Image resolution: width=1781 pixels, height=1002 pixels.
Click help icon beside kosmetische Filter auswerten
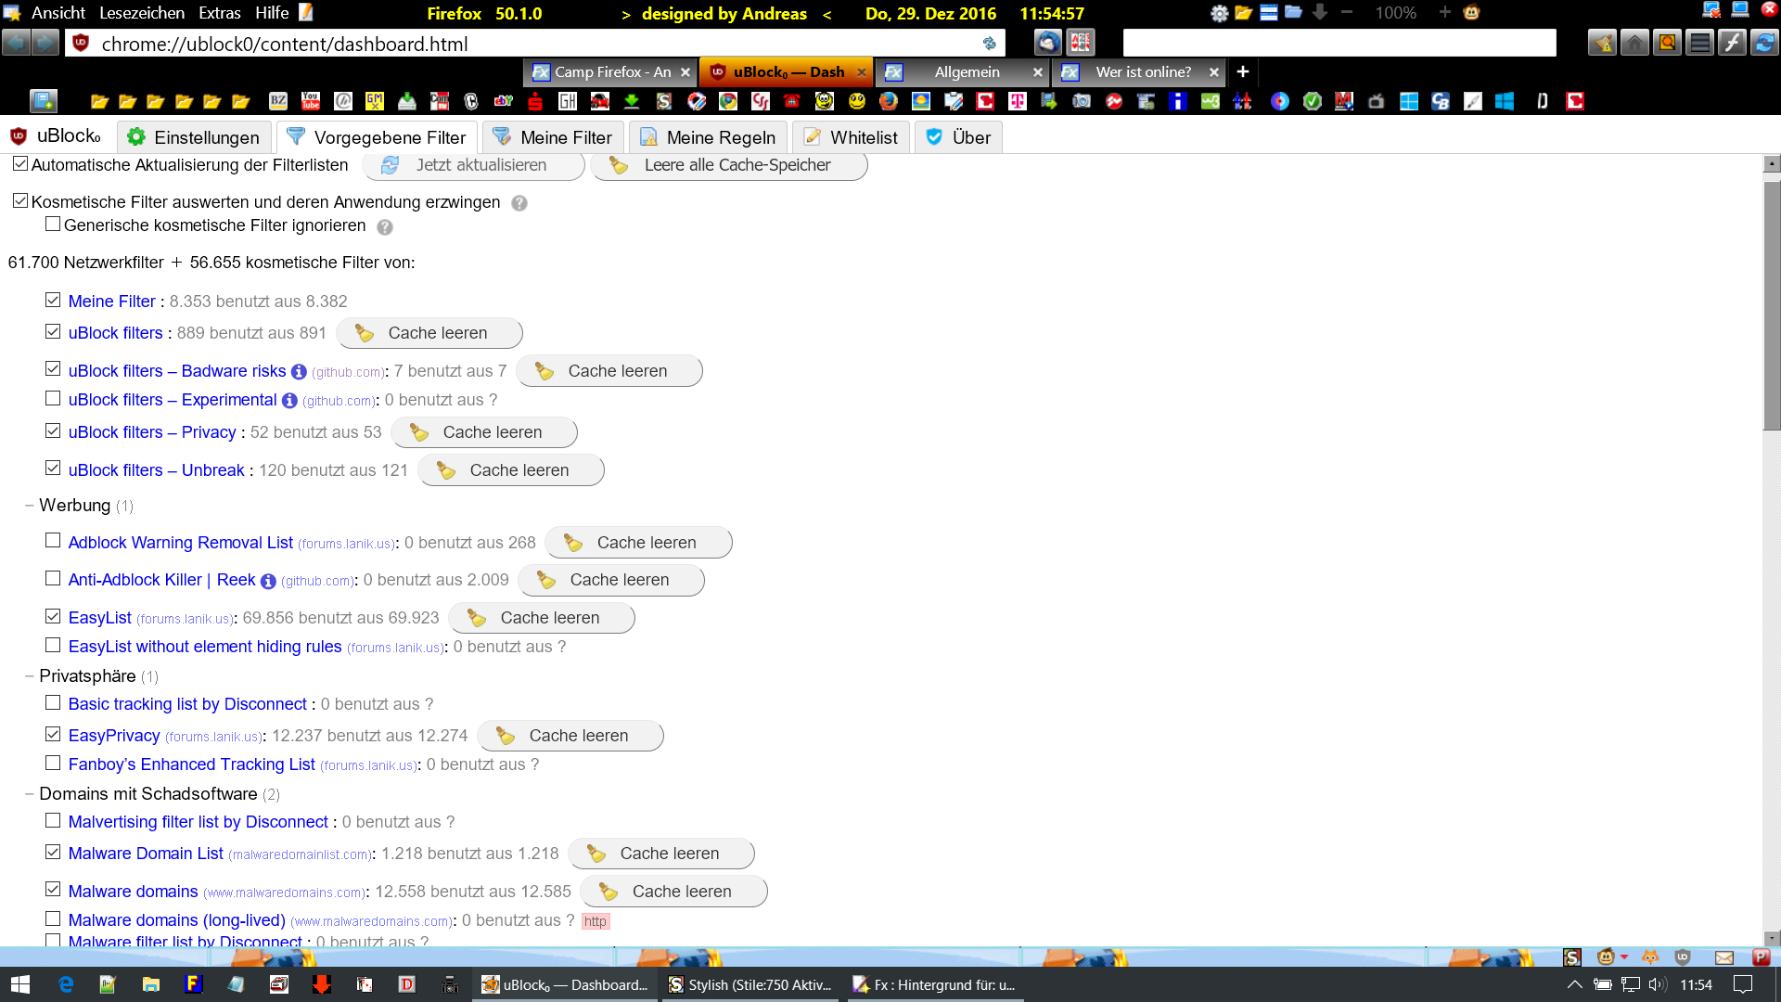[519, 203]
